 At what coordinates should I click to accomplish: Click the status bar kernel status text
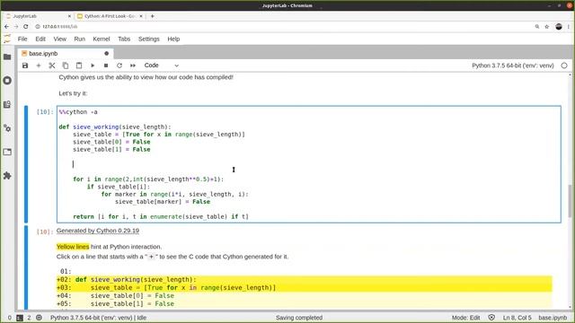[98, 318]
